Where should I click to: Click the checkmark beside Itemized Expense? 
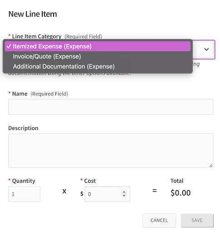(x=9, y=46)
